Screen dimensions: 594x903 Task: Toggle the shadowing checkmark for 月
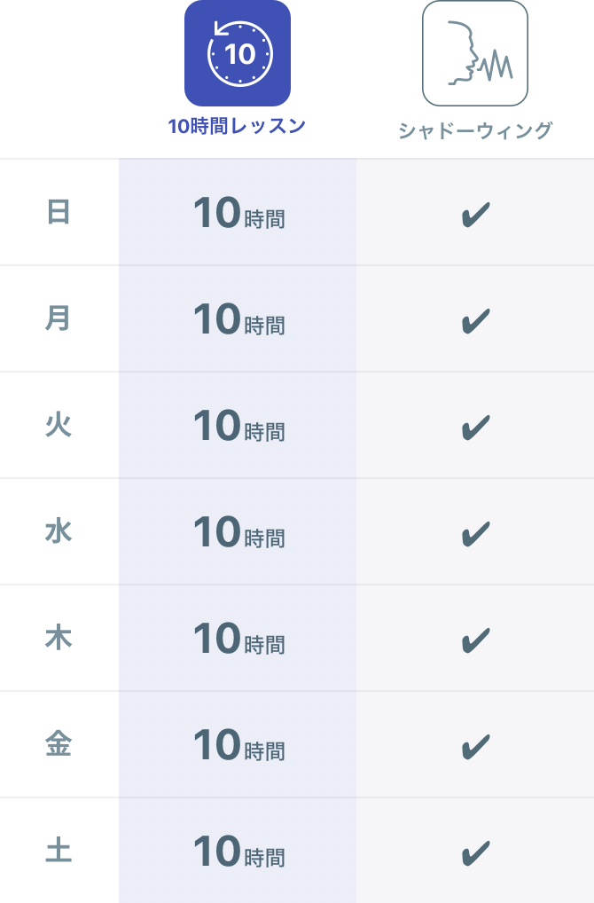coord(475,321)
